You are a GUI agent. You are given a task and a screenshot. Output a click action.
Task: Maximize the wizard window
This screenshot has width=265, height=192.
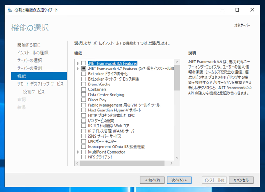click(x=237, y=10)
